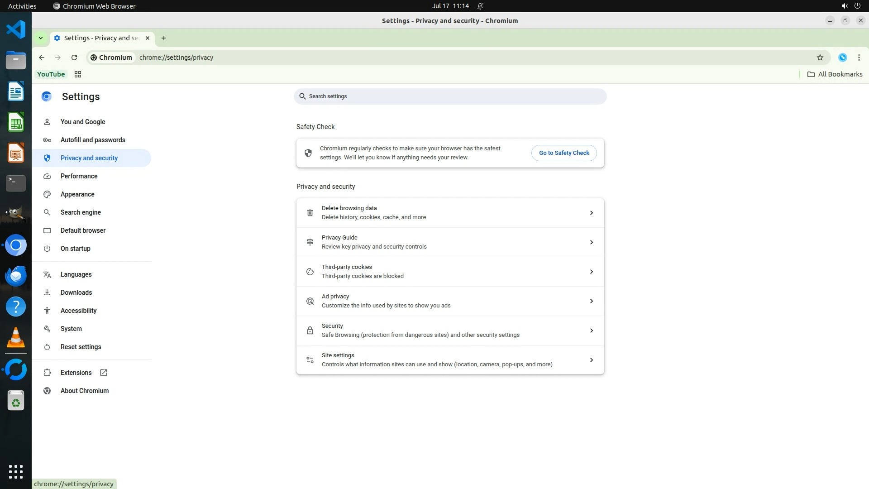The width and height of the screenshot is (869, 489).
Task: Open new tab with plus button
Action: pos(164,38)
